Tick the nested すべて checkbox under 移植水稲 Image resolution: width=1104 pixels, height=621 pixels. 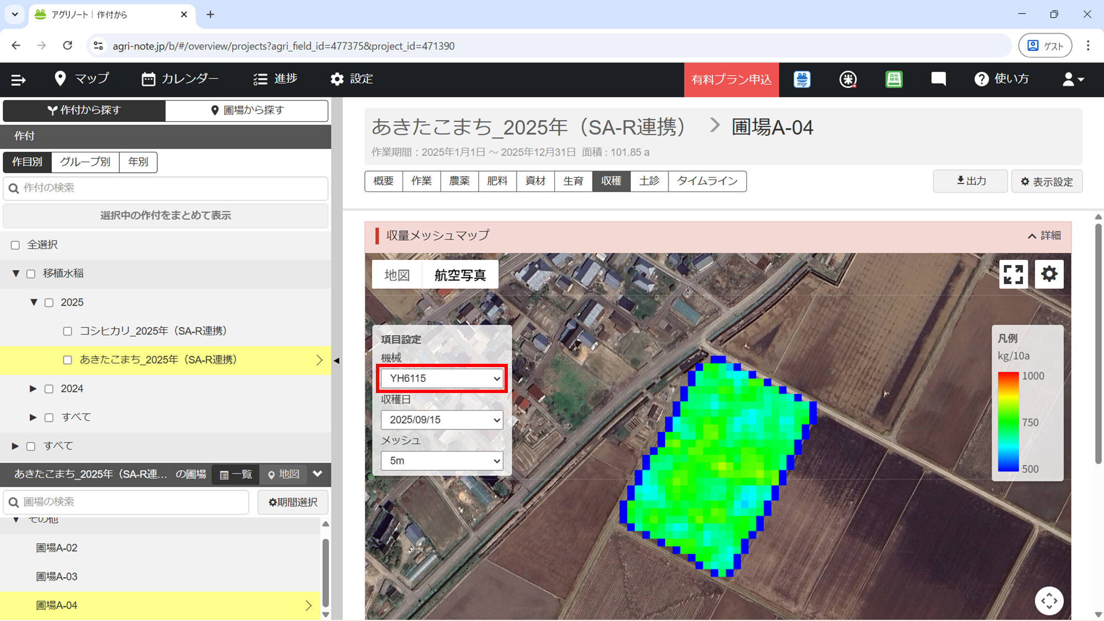coord(49,417)
